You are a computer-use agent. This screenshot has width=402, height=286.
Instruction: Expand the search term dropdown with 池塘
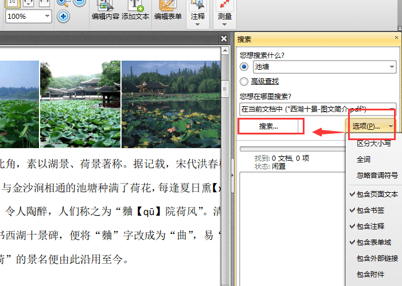pyautogui.click(x=392, y=67)
